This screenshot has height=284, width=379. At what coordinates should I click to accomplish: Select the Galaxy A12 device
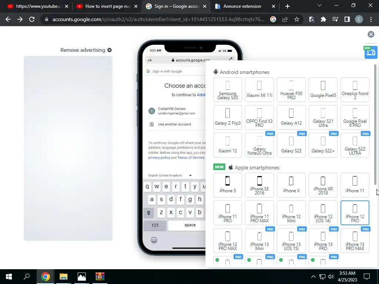(x=291, y=117)
